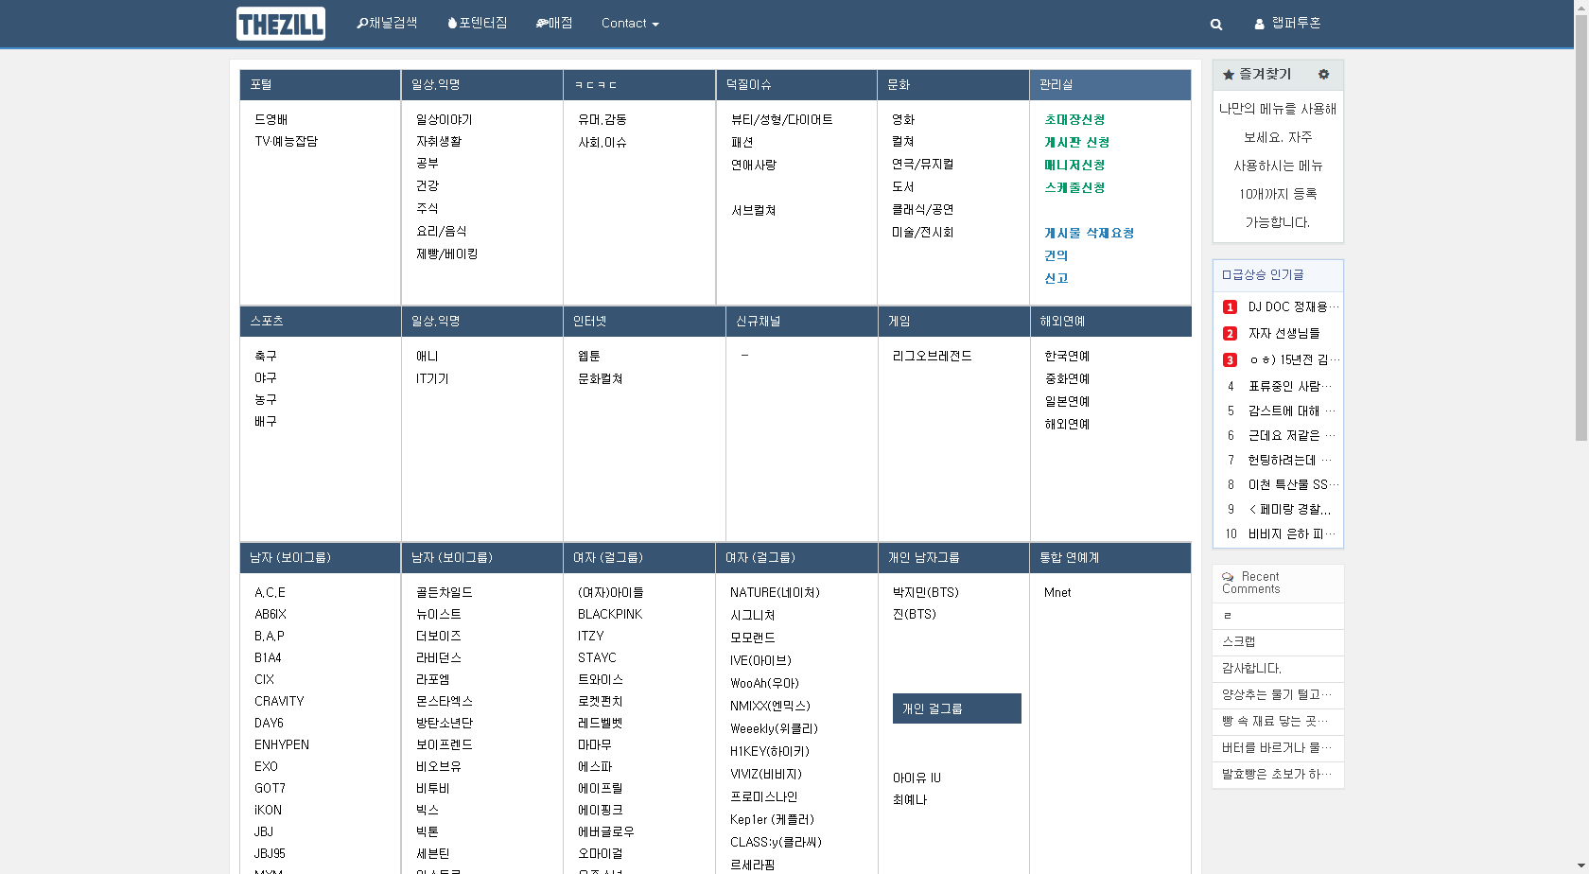Click the Recent Comments bubble icon

1228,576
